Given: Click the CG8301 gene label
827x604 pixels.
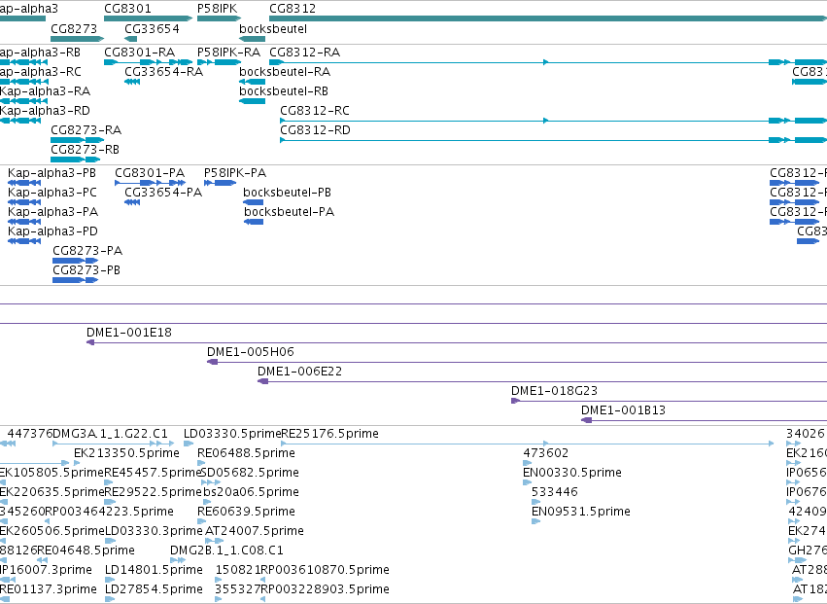Looking at the screenshot, I should click(127, 9).
